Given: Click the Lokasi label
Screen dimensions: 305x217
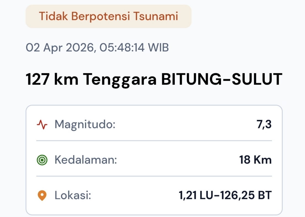Looking at the screenshot, I should [73, 196].
